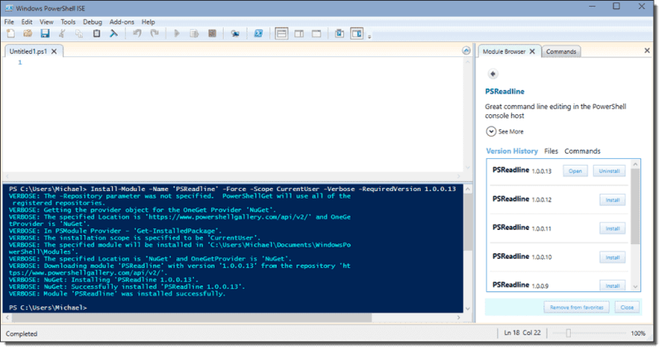Launch PowerShell.exe via the blue console icon

pos(259,33)
